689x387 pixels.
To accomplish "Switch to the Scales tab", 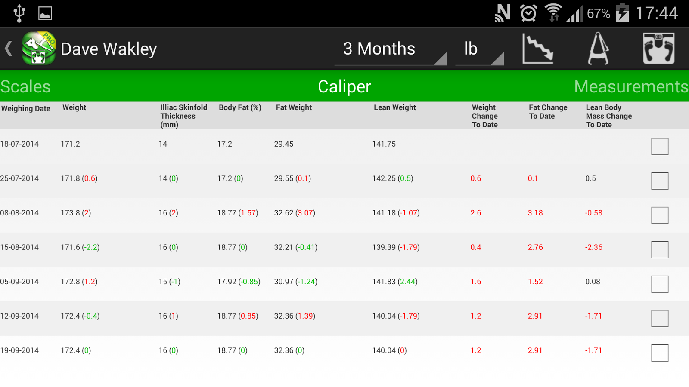I will [25, 86].
